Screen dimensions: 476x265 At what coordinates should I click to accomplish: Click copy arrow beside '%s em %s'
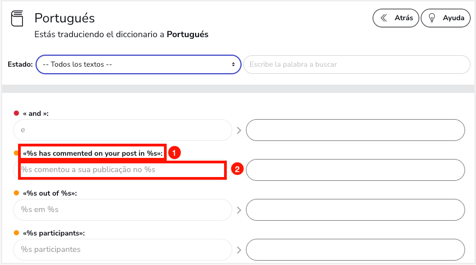click(x=239, y=210)
